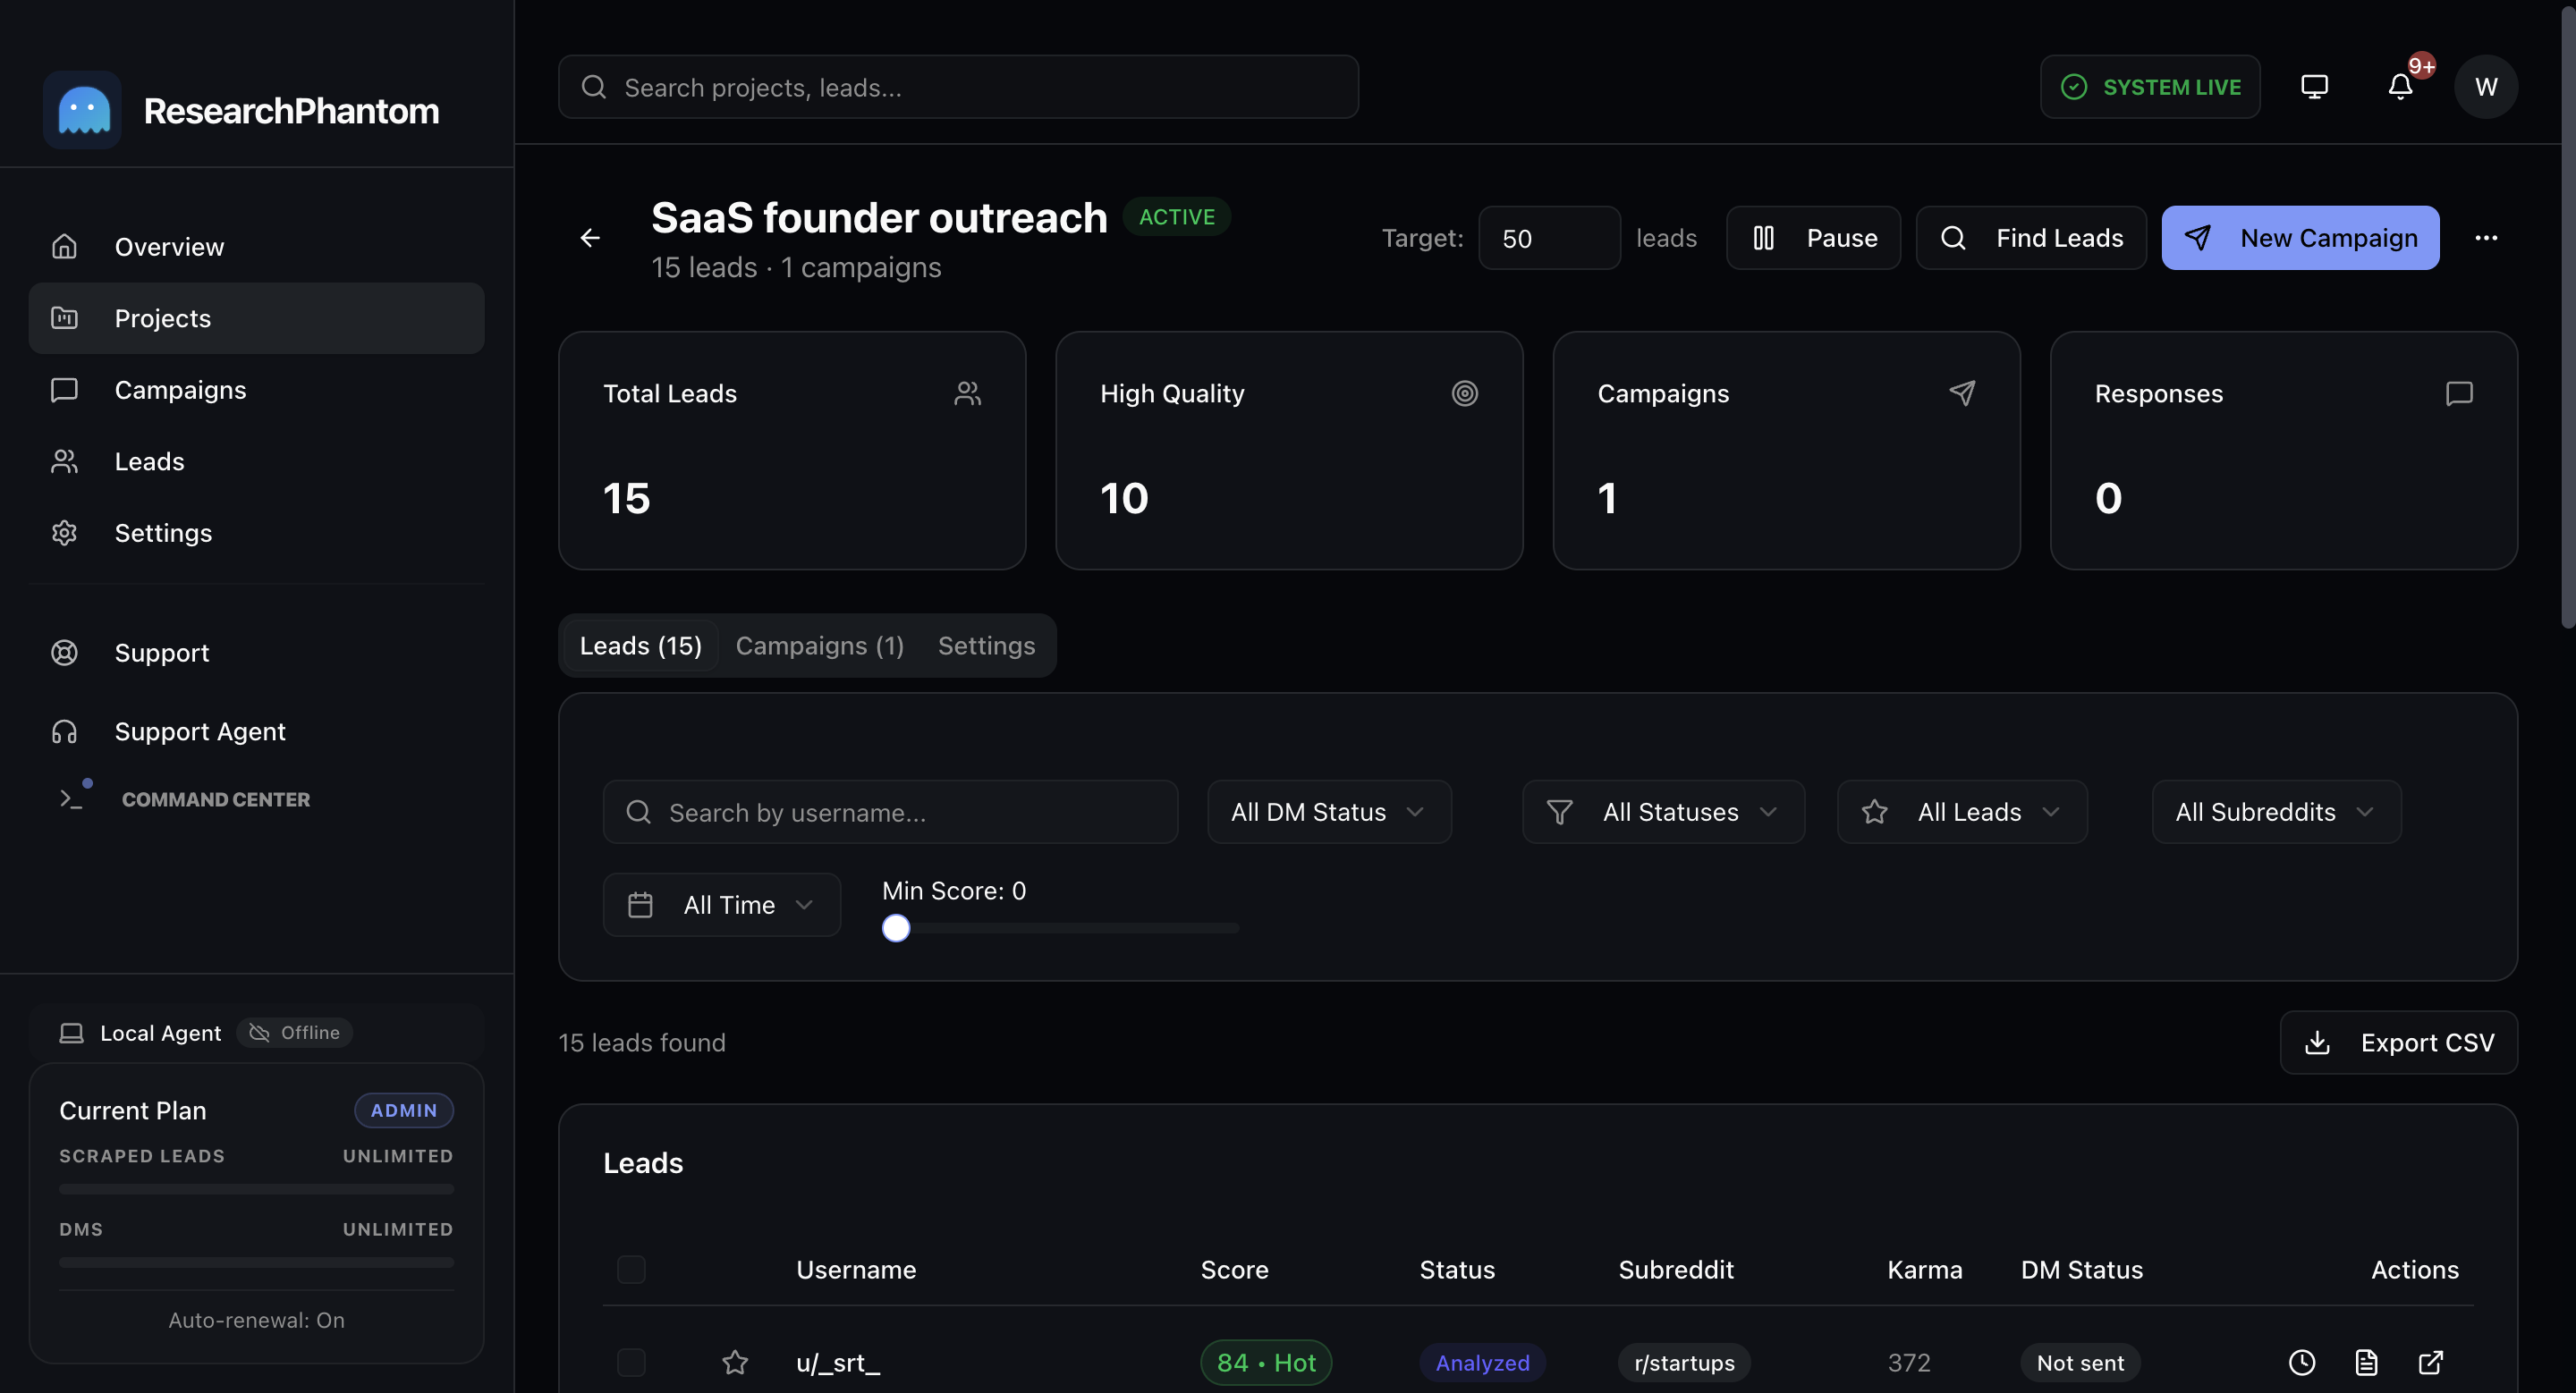Image resolution: width=2576 pixels, height=1393 pixels.
Task: Open the All Time date range selector
Action: [721, 904]
